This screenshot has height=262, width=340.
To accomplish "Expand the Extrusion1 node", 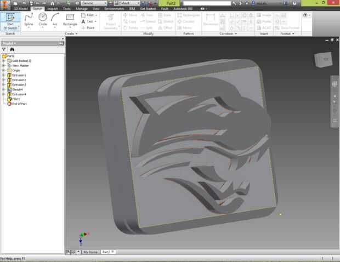I will tap(3, 75).
